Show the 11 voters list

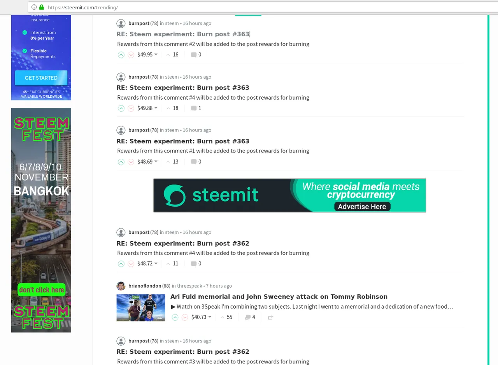click(x=172, y=263)
